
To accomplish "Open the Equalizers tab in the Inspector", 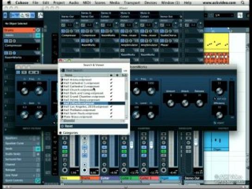I will click(22, 138).
